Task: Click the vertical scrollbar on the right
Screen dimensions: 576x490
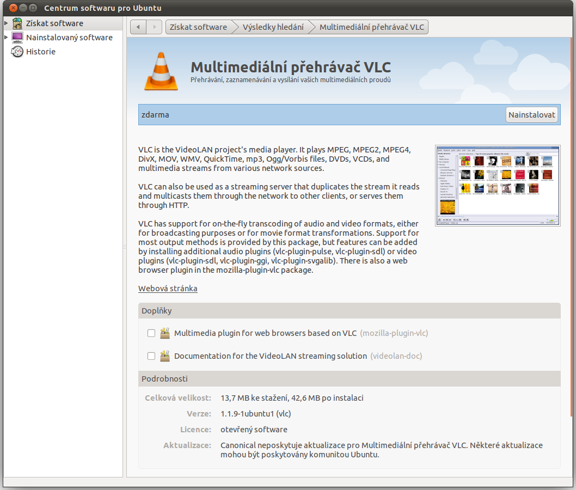Action: [x=571, y=226]
